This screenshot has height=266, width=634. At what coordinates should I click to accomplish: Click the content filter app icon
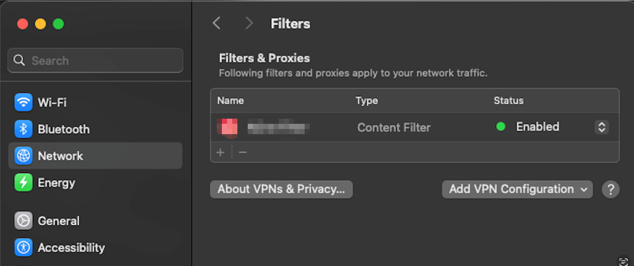(229, 127)
